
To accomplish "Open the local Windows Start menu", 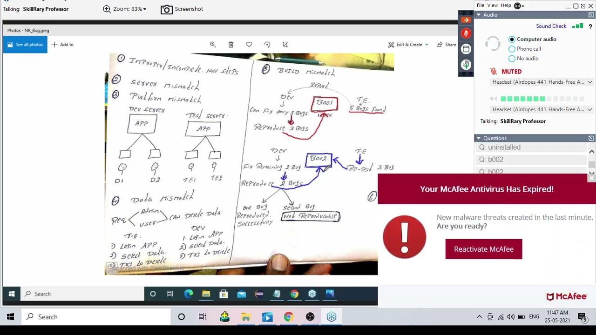I will pyautogui.click(x=10, y=317).
